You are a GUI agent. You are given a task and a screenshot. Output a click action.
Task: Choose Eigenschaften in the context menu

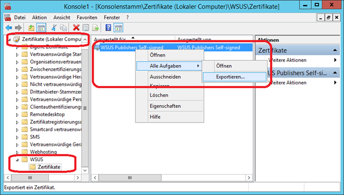click(x=170, y=106)
